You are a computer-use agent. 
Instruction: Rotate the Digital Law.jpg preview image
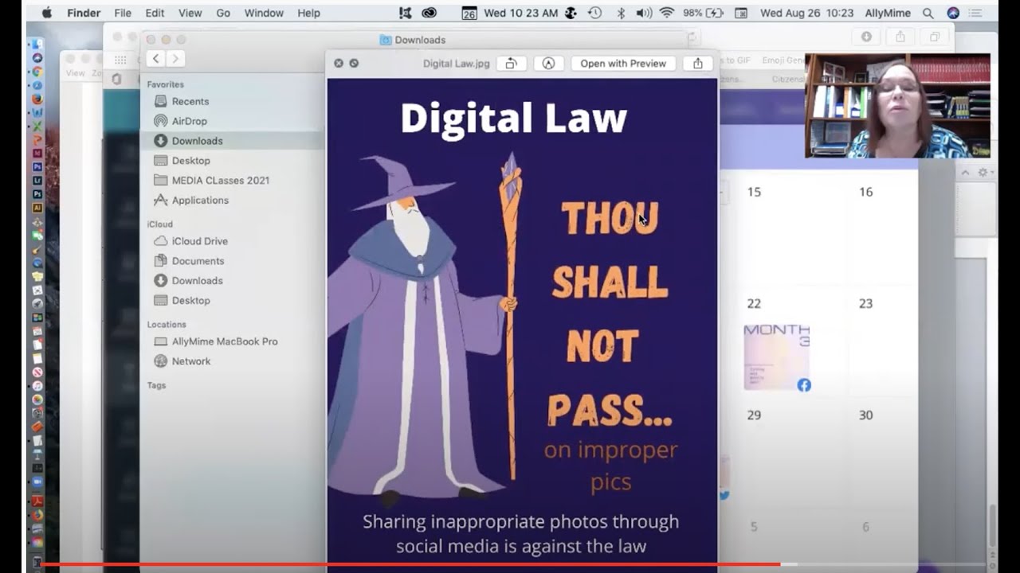[511, 64]
